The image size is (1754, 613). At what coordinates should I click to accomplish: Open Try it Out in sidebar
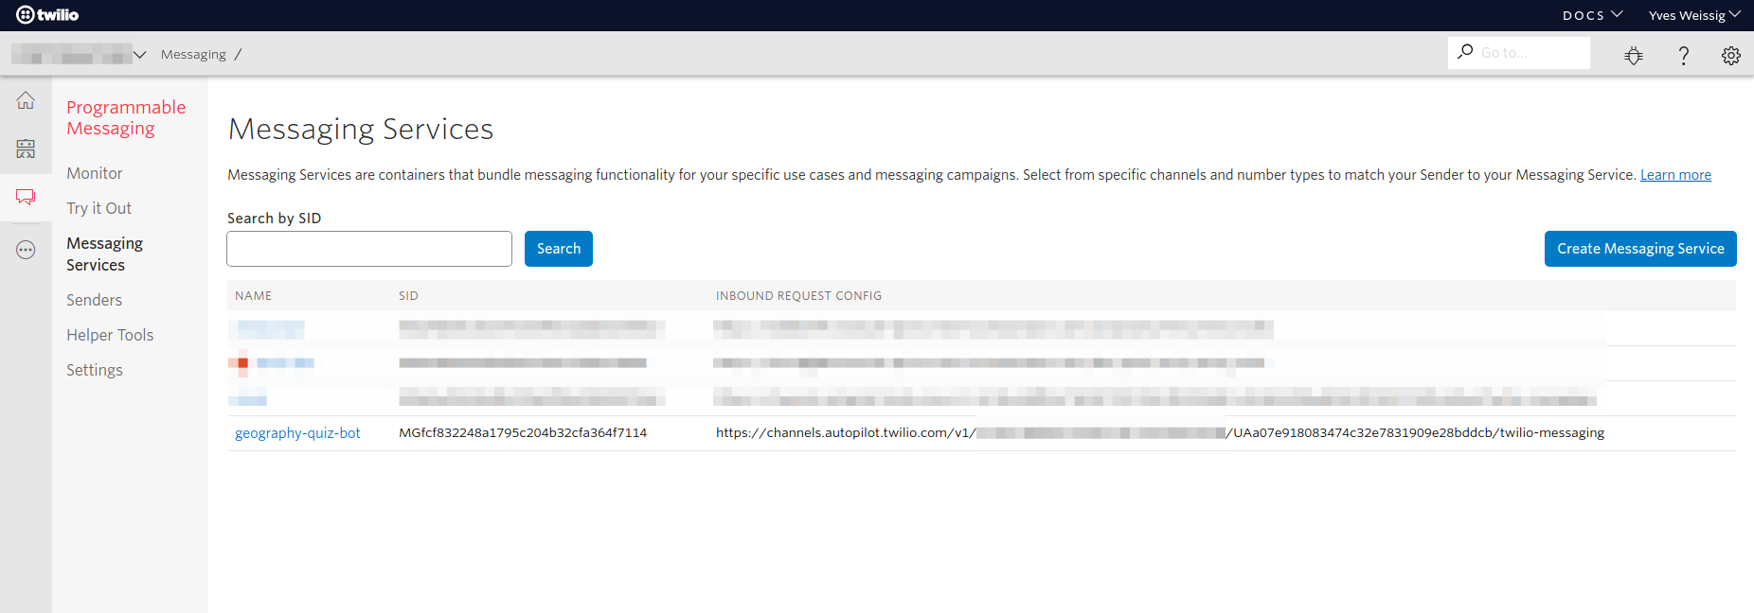(98, 208)
